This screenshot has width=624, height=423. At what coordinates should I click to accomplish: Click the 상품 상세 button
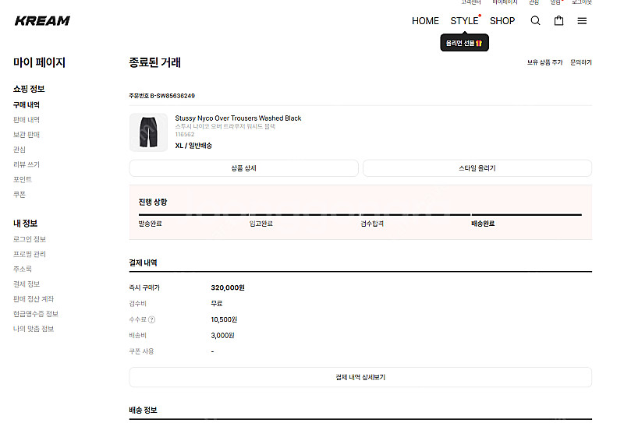tap(243, 168)
